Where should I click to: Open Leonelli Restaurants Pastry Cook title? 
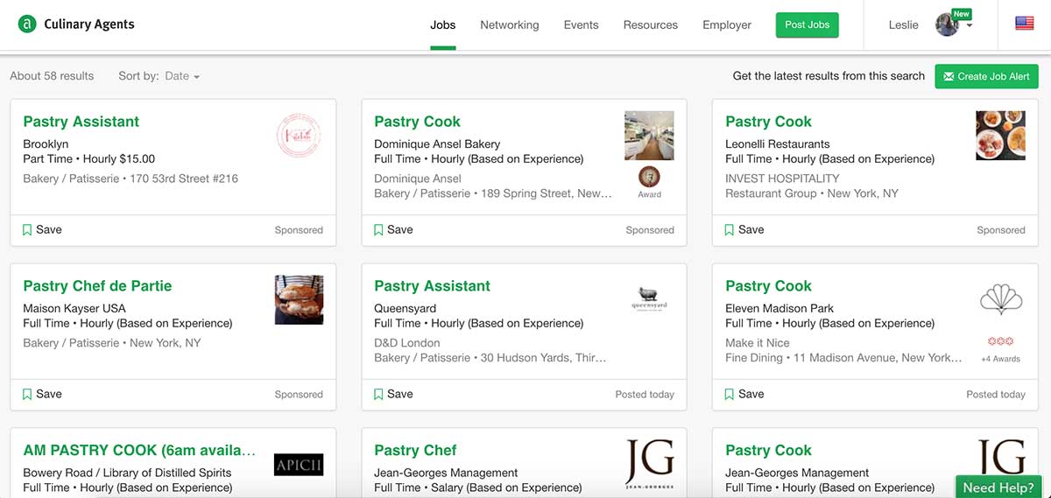point(768,122)
